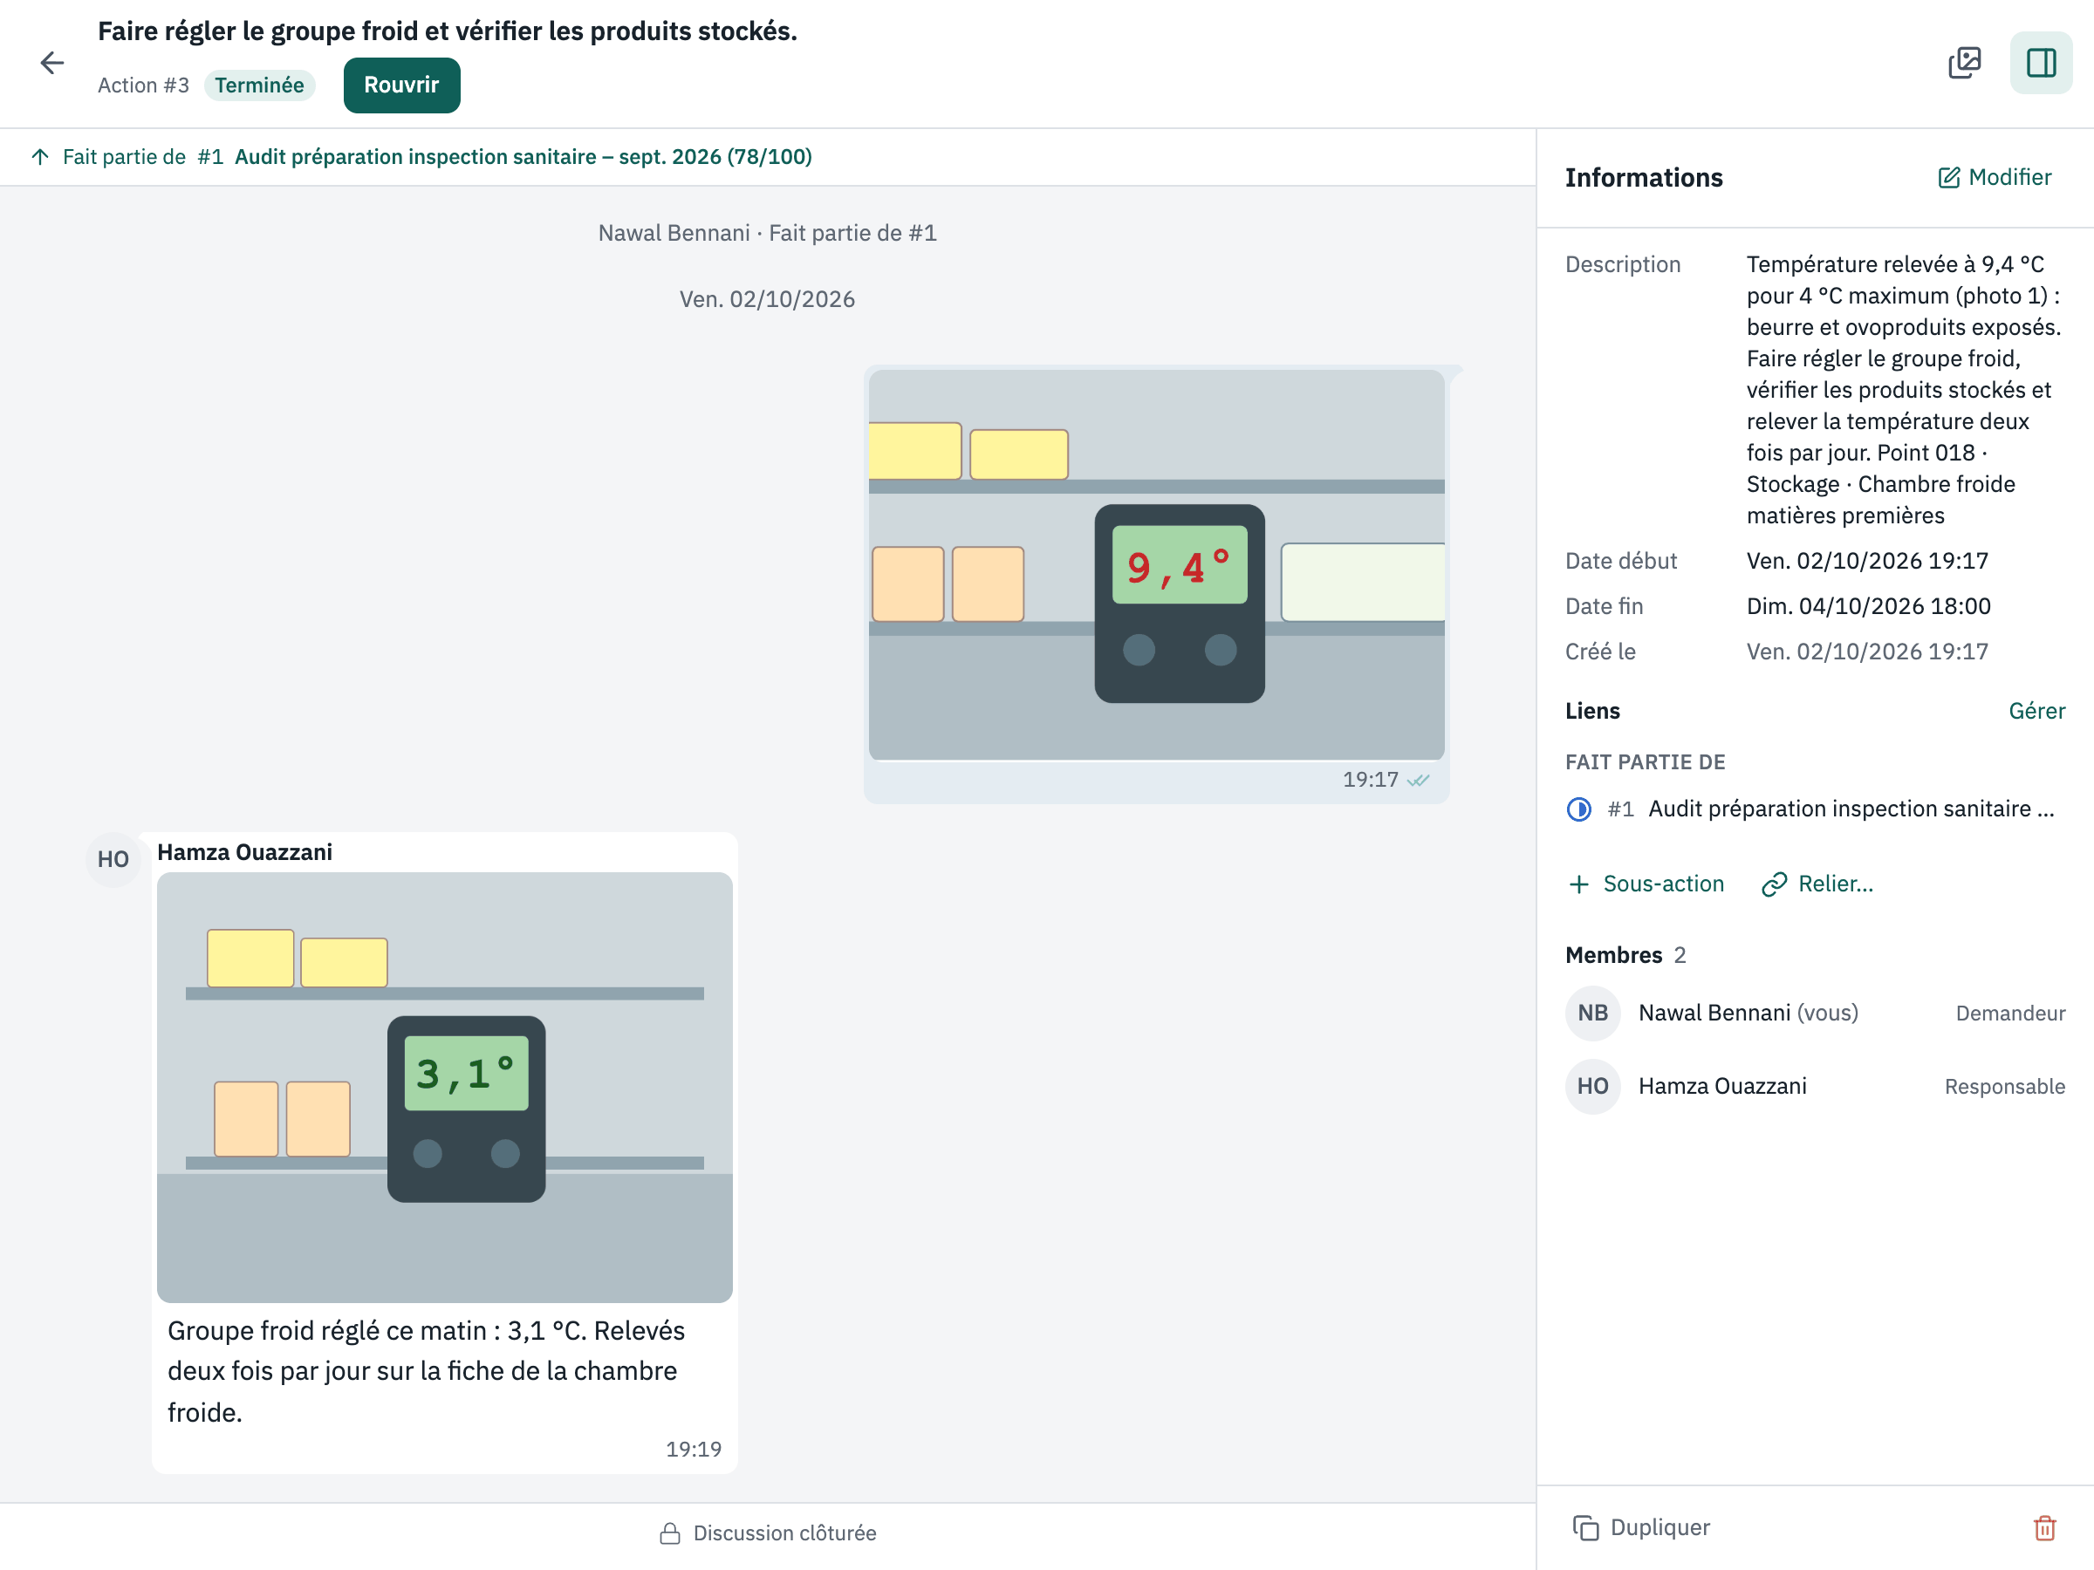
Task: Click the up-arrow parent icon
Action: tap(40, 157)
